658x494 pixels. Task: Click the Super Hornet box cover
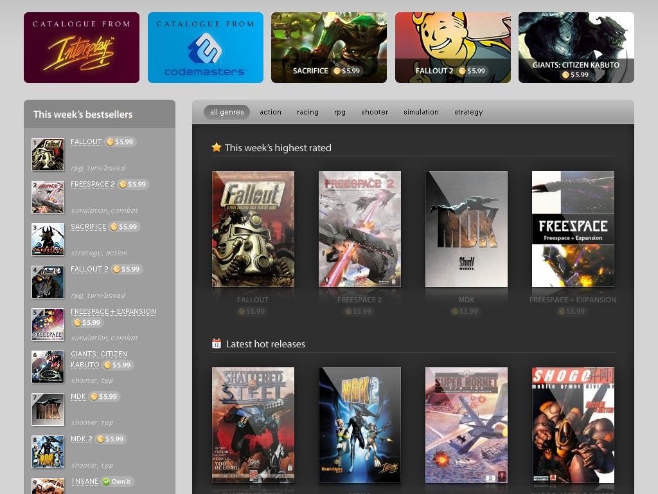(466, 425)
